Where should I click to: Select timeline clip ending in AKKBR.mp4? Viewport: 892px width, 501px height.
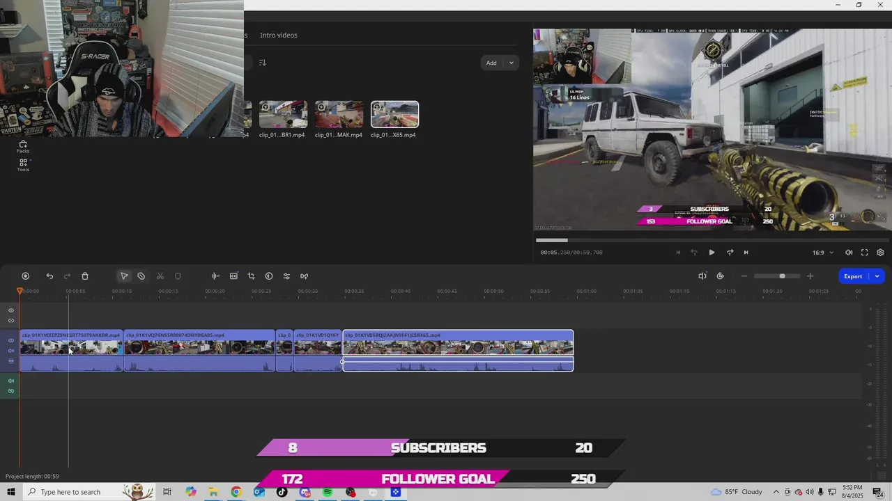point(71,351)
